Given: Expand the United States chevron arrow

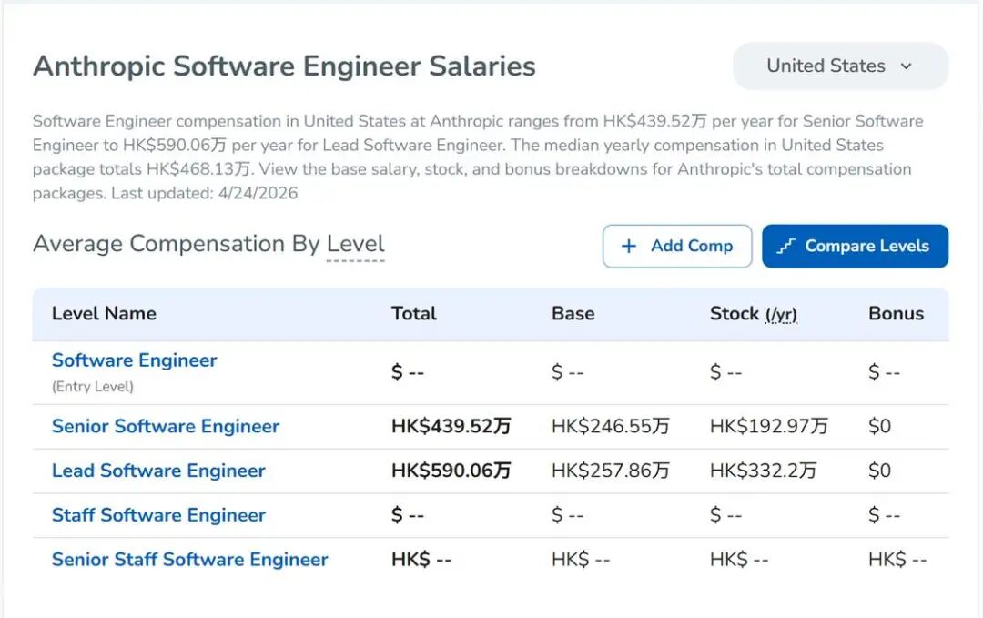Looking at the screenshot, I should (906, 66).
